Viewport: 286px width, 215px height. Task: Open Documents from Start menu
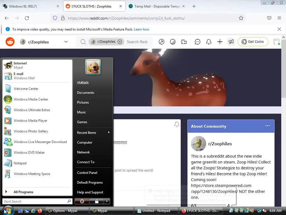[93, 92]
